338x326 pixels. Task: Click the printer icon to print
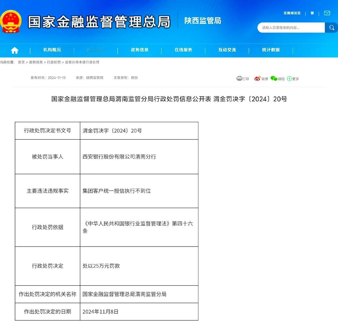(x=239, y=78)
